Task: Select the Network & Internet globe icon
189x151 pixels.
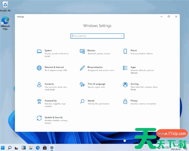Action: (39, 68)
